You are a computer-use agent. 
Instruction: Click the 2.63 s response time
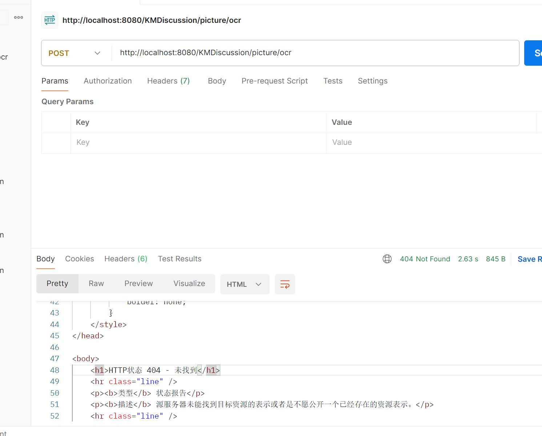[x=468, y=259]
